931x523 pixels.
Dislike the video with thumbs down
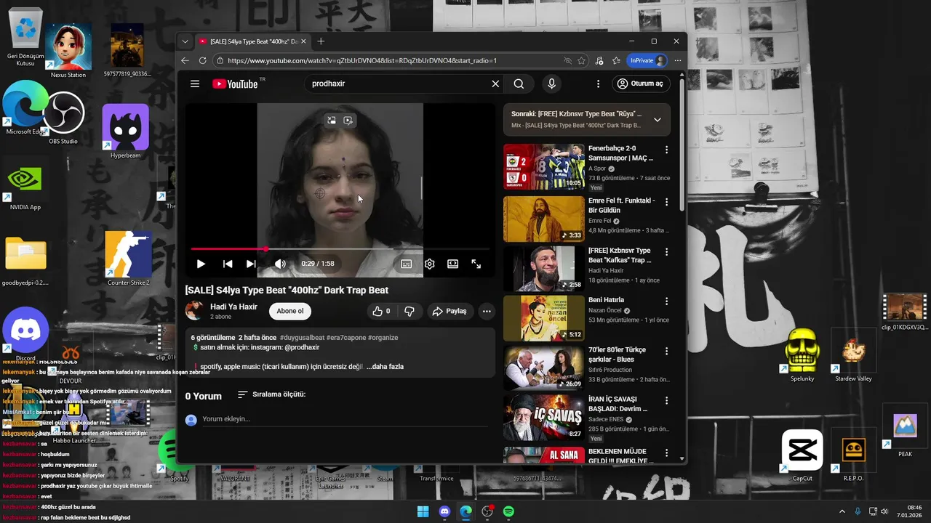click(409, 311)
